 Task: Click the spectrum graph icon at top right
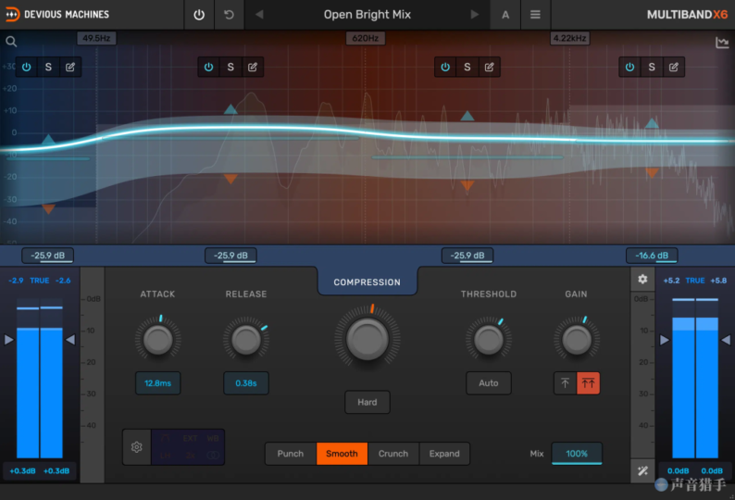click(722, 43)
